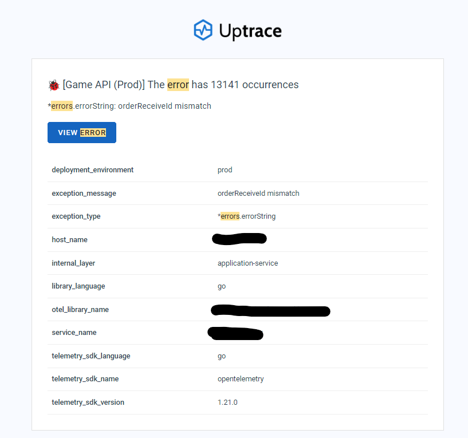Open the VIEW ERROR button
The image size is (468, 438).
click(82, 132)
